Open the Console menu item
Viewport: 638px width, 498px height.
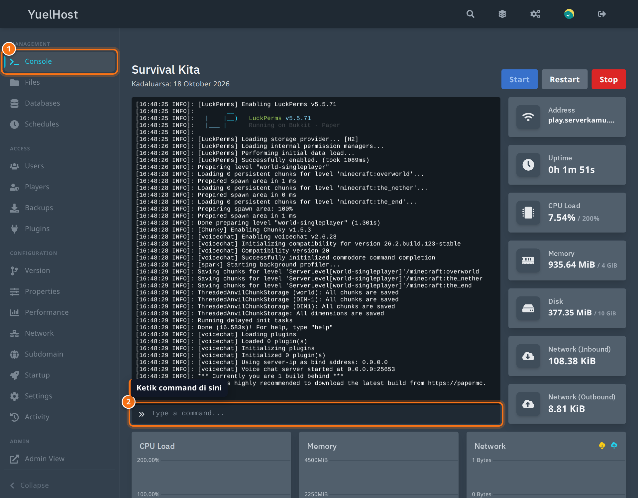60,61
